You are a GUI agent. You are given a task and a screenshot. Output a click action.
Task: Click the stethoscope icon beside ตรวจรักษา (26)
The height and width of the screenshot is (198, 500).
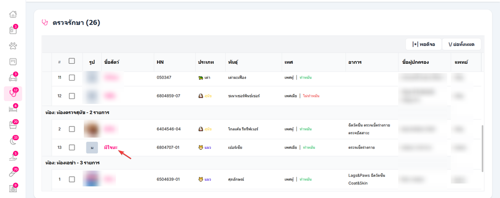pyautogui.click(x=45, y=23)
